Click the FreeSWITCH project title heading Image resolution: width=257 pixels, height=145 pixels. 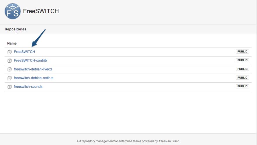click(41, 11)
